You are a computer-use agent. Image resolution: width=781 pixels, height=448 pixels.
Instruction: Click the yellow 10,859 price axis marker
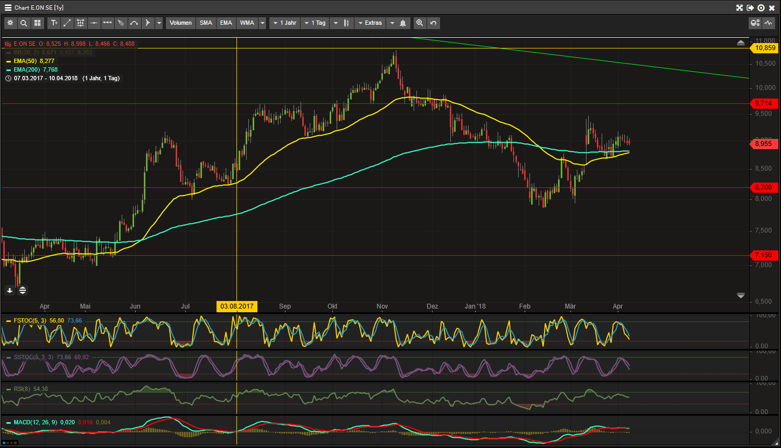pyautogui.click(x=765, y=48)
